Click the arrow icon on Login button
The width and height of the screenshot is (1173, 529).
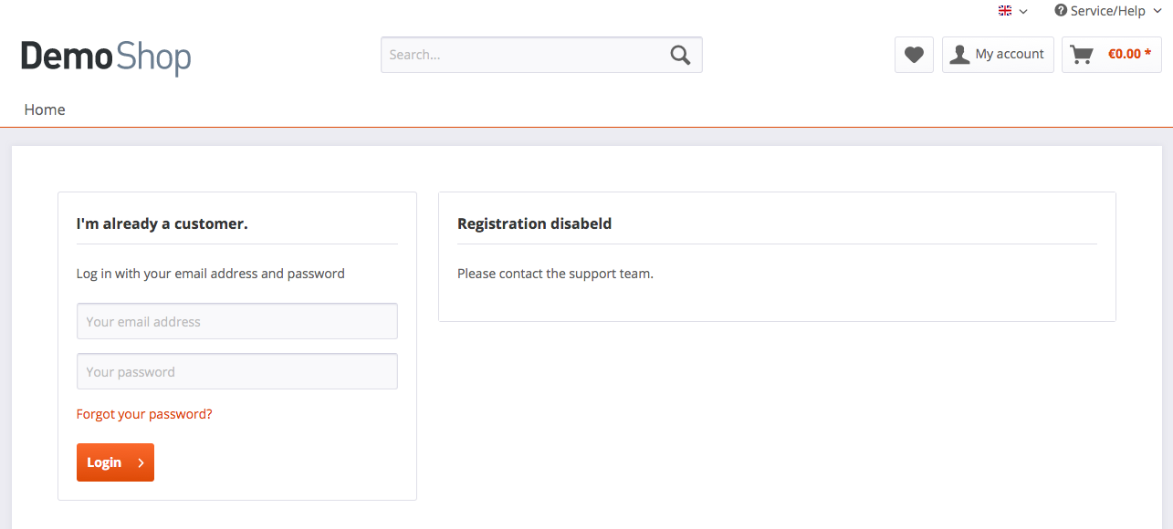141,462
